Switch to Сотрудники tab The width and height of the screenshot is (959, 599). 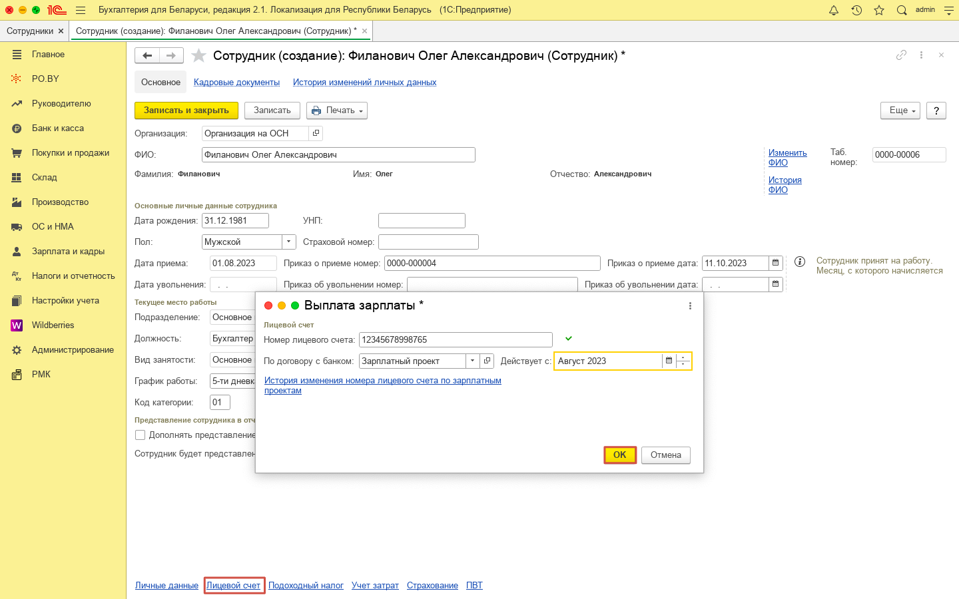(30, 31)
